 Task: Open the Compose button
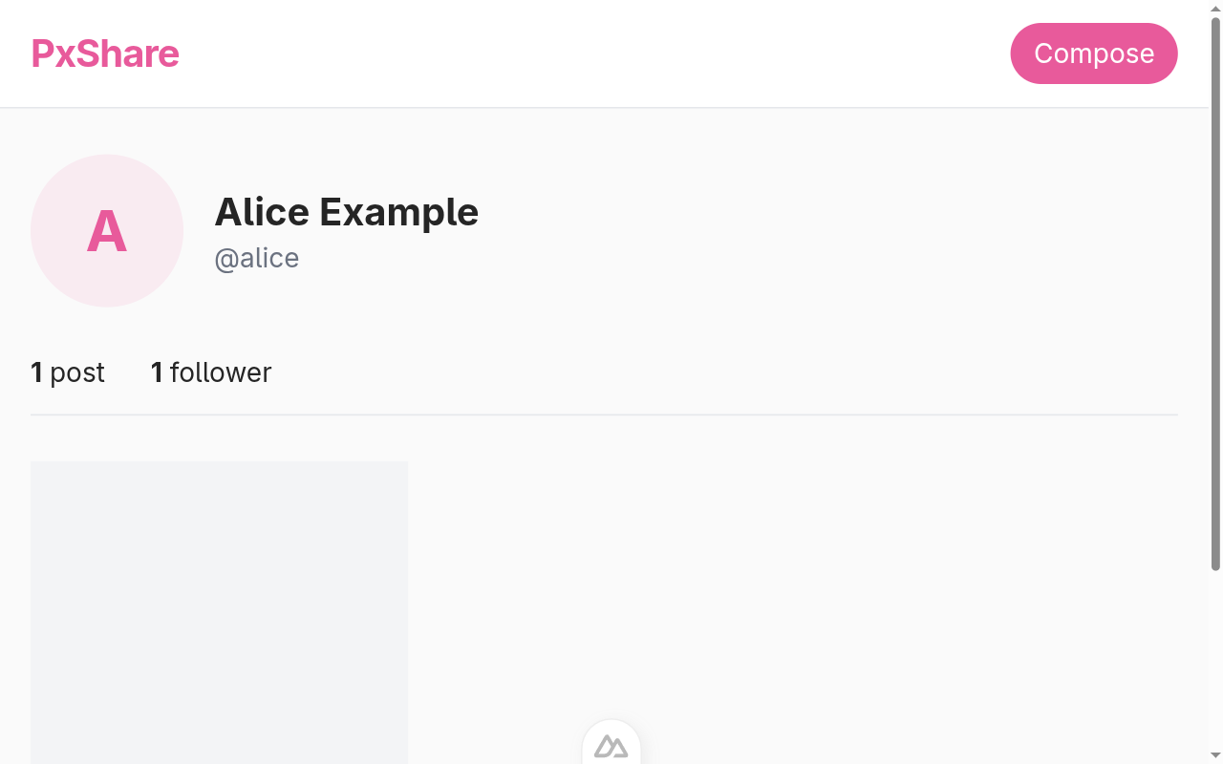(1094, 53)
